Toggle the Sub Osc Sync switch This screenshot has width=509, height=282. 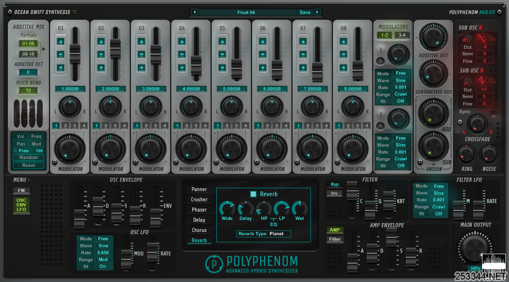point(493,113)
